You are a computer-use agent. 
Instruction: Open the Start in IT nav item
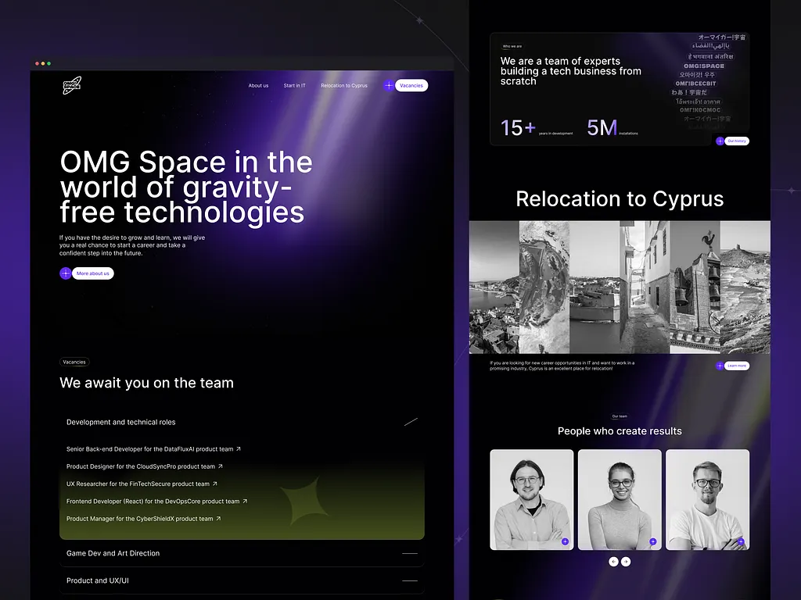(x=294, y=86)
